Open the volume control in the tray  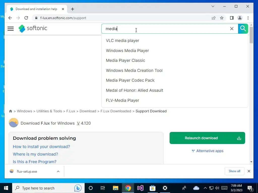click(217, 188)
